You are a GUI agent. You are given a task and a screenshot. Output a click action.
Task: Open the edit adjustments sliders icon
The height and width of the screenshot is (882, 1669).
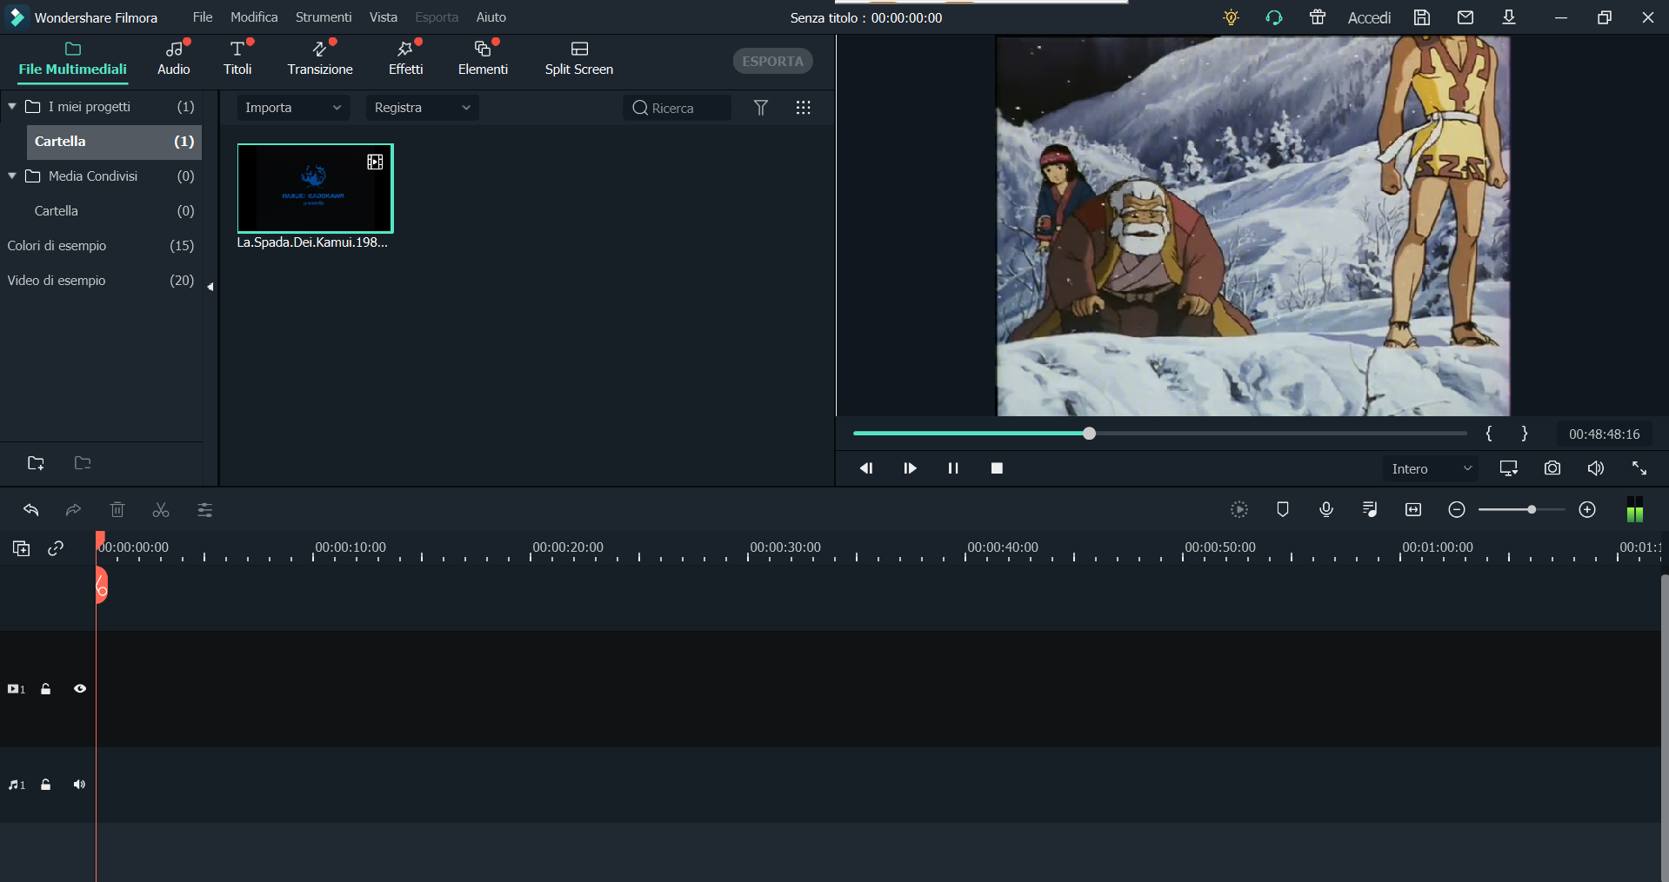click(205, 510)
